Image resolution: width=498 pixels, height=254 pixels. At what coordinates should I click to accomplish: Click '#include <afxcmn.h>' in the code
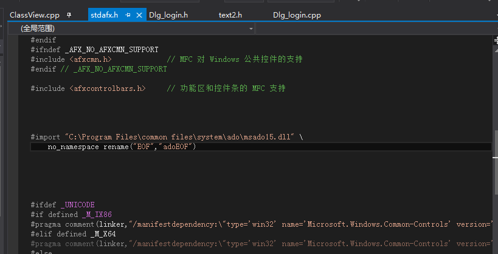coord(71,59)
